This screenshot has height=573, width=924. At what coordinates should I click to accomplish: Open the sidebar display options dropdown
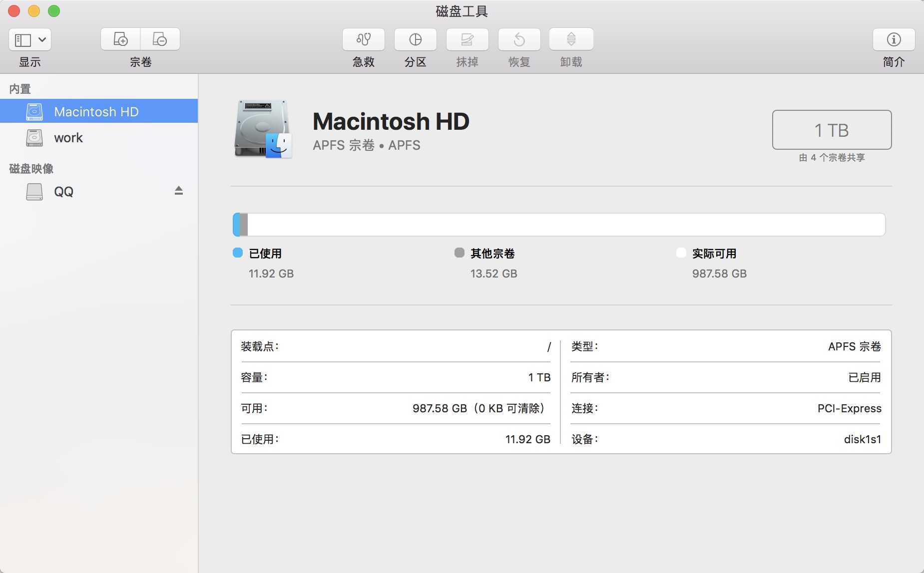pos(30,39)
